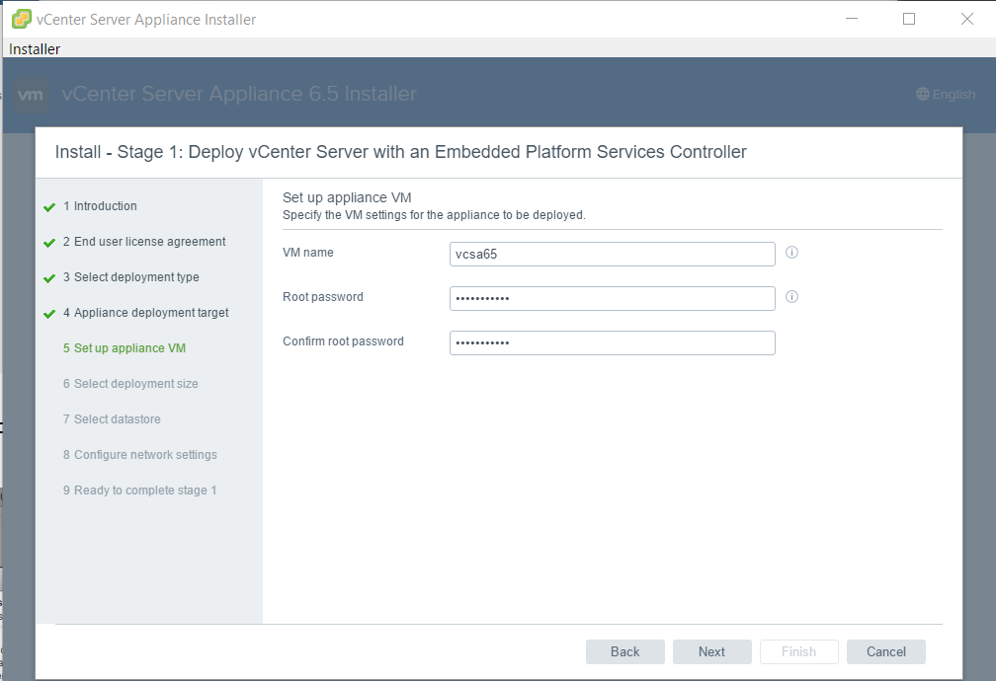Go to step 3 Select deployment type
This screenshot has height=681, width=996.
130,277
